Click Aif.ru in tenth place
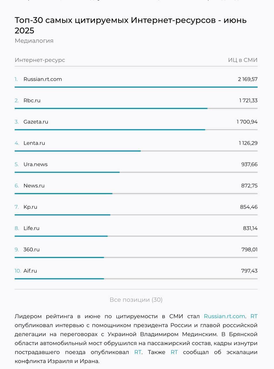The width and height of the screenshot is (274, 369). pos(30,271)
